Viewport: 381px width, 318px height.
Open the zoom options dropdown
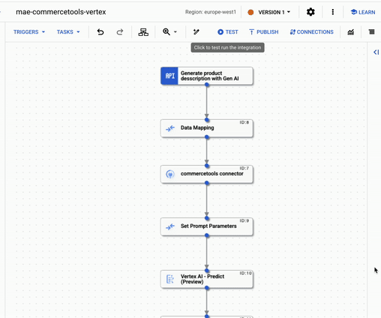[175, 32]
